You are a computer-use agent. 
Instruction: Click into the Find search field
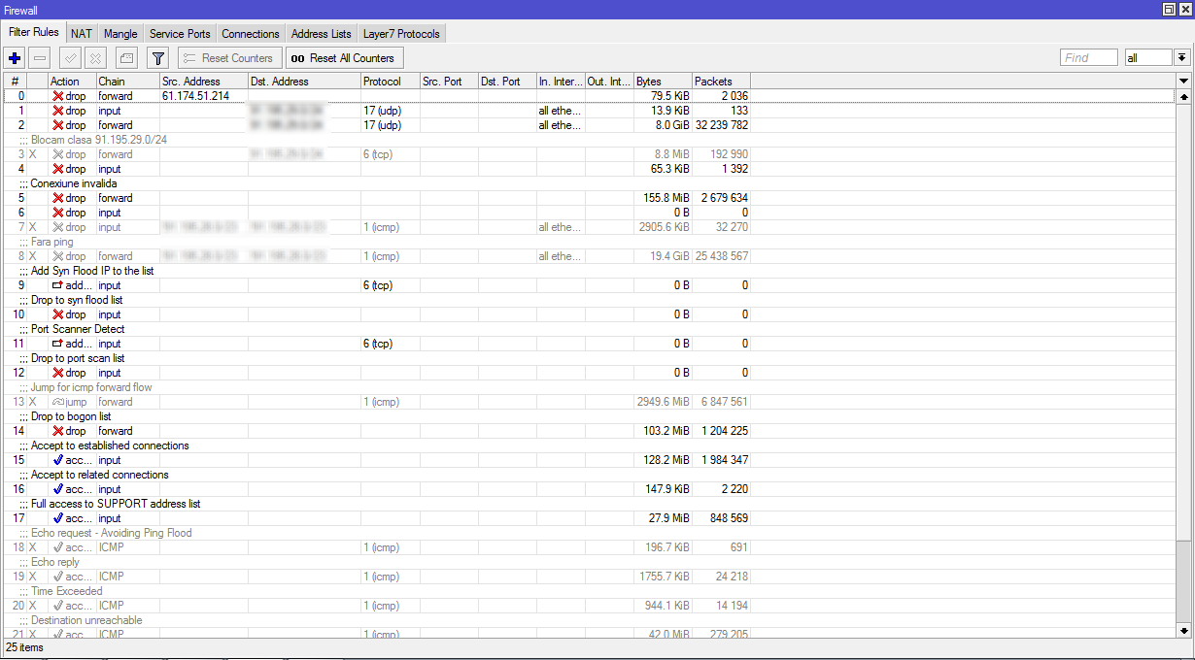pos(1088,58)
